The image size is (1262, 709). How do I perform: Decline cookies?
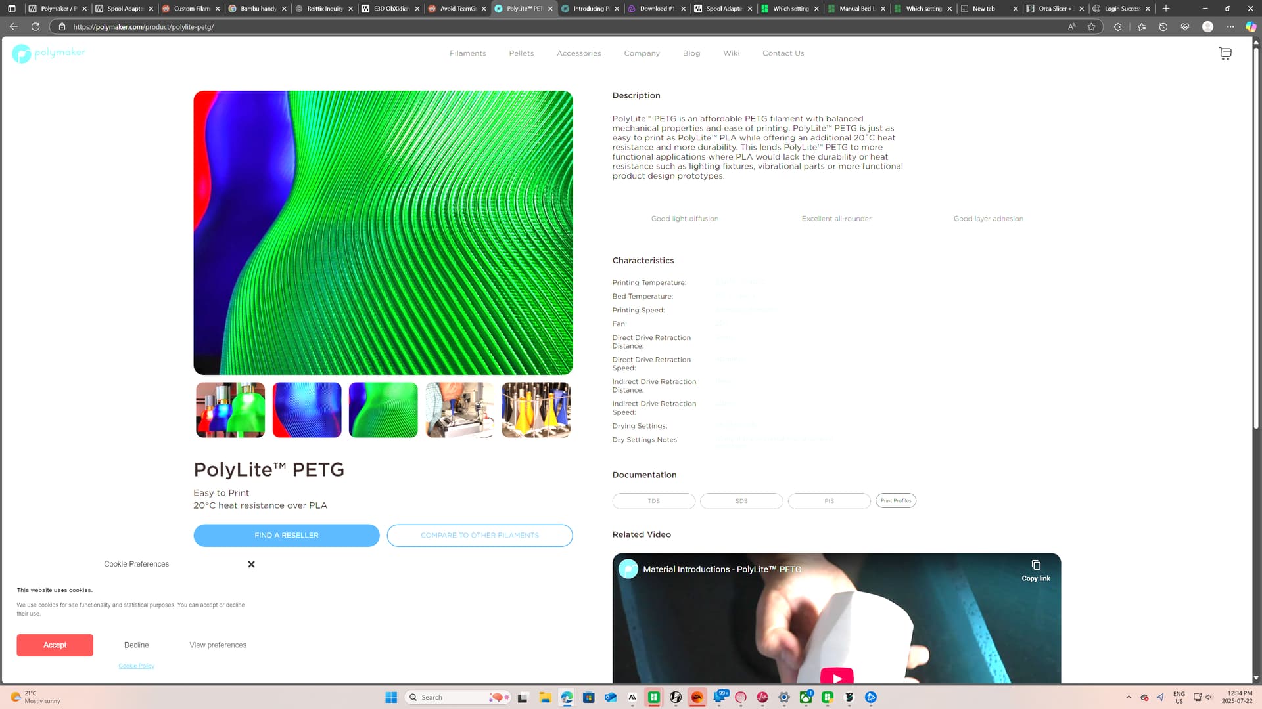point(136,645)
